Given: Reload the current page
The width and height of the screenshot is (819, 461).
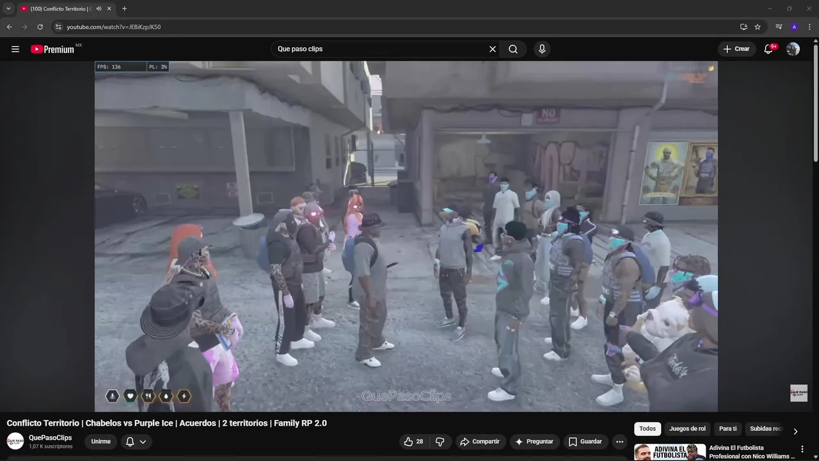Looking at the screenshot, I should tap(40, 27).
